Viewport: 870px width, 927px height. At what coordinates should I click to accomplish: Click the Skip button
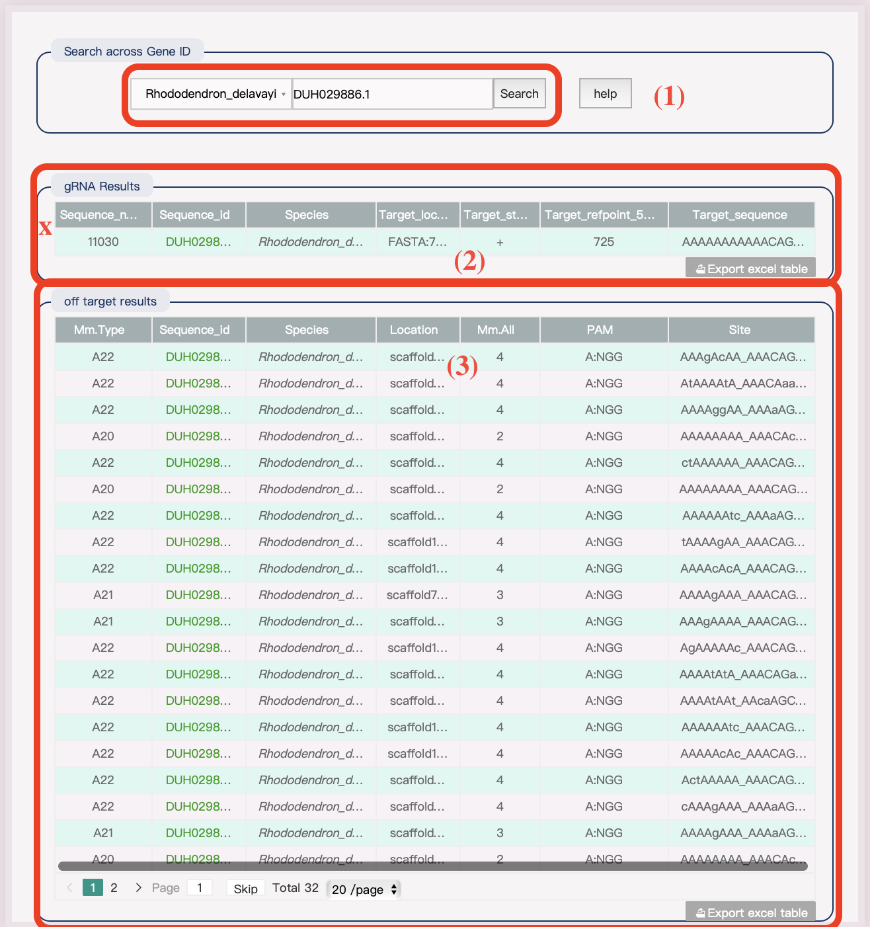pos(246,889)
